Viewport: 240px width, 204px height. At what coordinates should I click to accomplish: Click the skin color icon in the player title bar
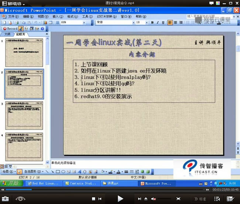[x=218, y=3]
